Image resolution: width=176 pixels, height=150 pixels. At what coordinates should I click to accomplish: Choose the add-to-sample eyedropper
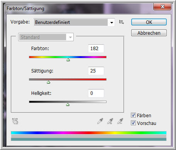pyautogui.click(x=110, y=121)
